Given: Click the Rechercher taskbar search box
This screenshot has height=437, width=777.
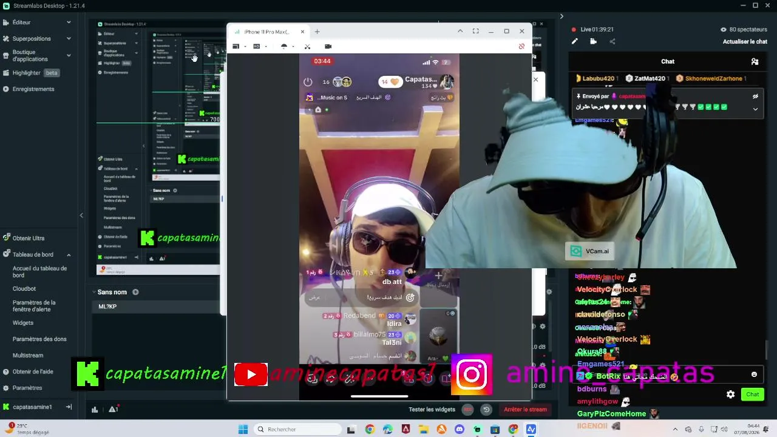Looking at the screenshot, I should [297, 430].
